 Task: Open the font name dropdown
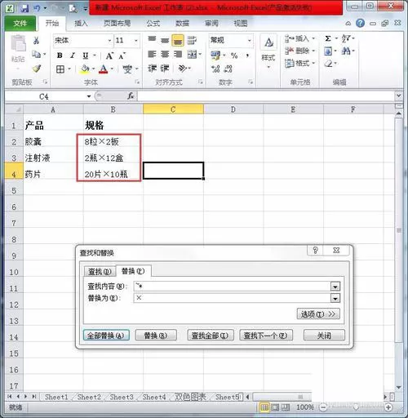pyautogui.click(x=109, y=41)
